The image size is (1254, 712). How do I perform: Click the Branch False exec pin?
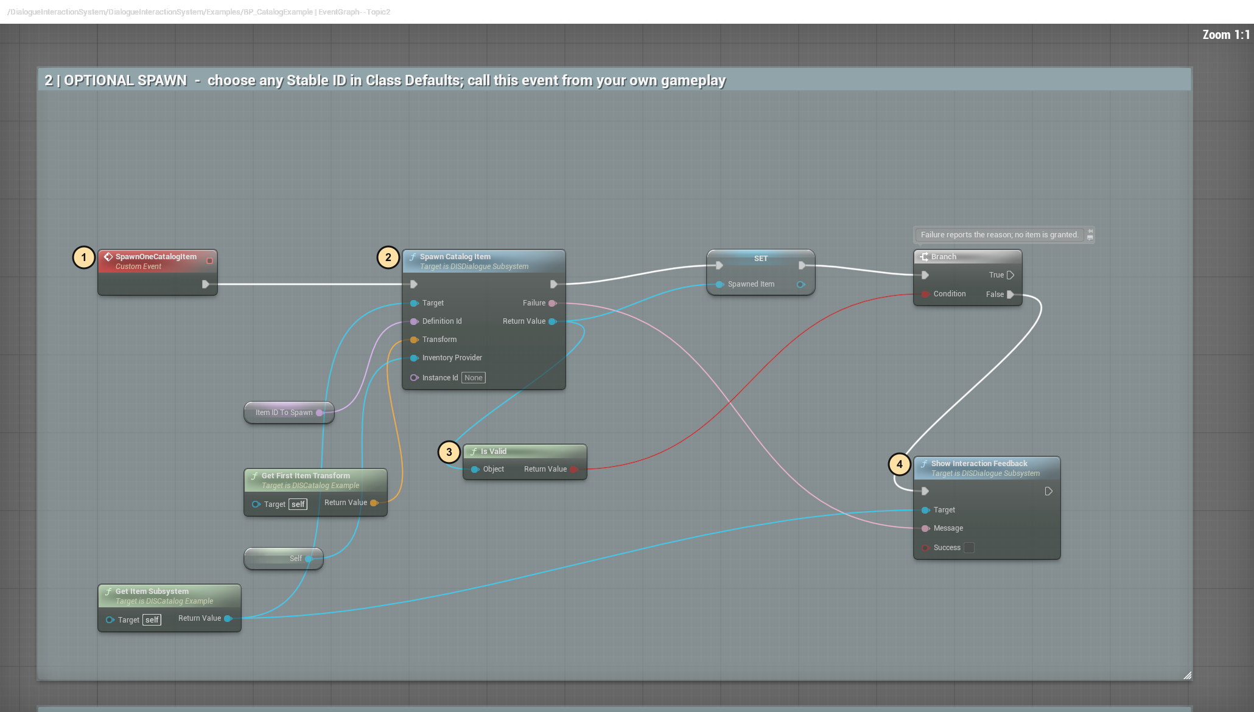click(x=1011, y=295)
